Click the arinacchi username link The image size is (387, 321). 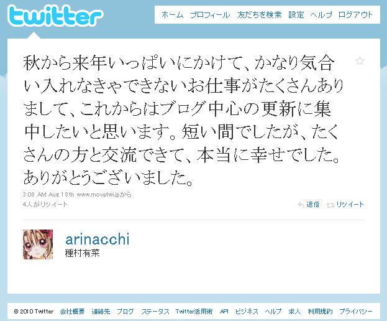[x=98, y=239]
